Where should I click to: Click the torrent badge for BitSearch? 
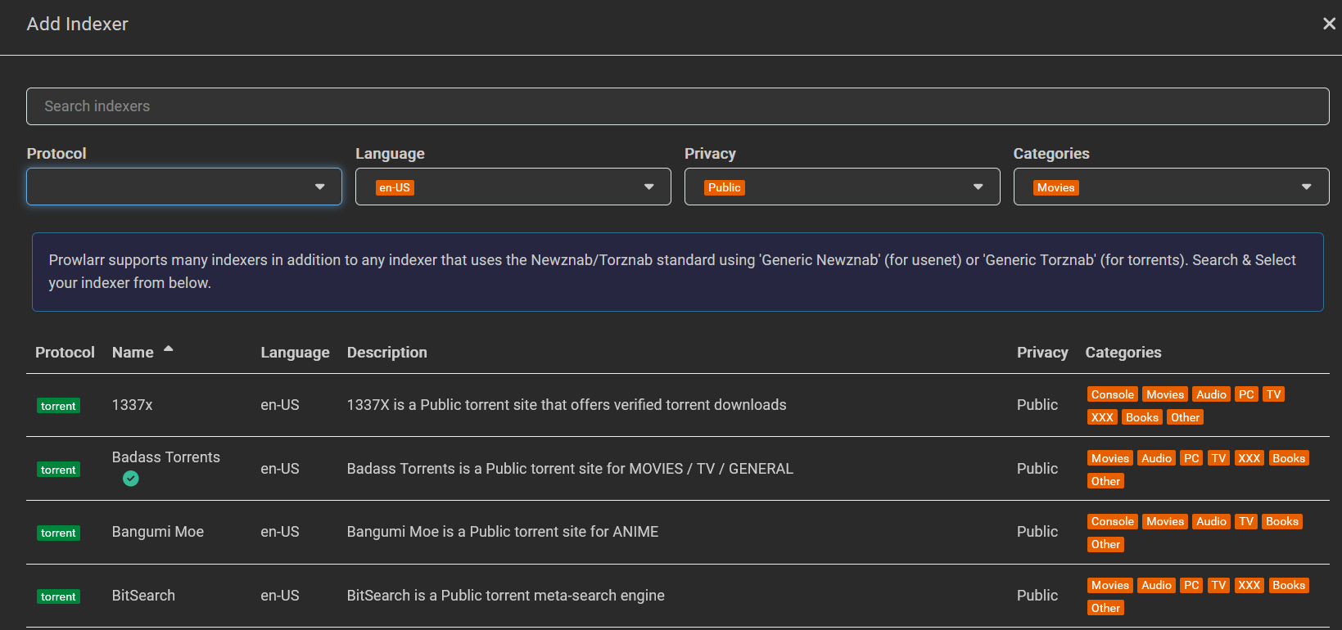tap(58, 596)
